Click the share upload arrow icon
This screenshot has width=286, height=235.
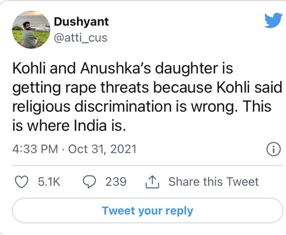(153, 182)
